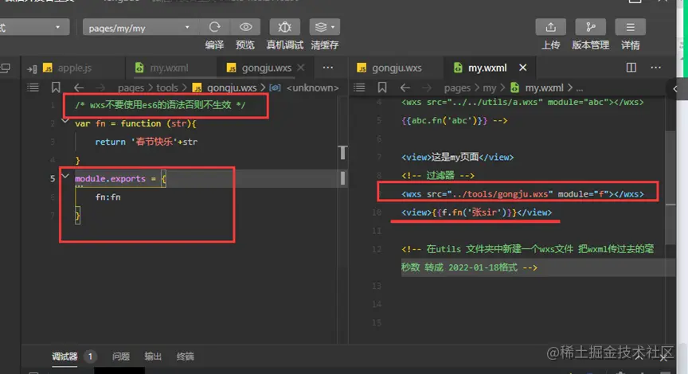
Task: Click outline list icon in left editor
Action: tap(33, 88)
